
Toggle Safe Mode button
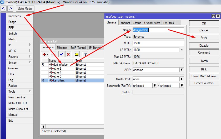point(25,9)
